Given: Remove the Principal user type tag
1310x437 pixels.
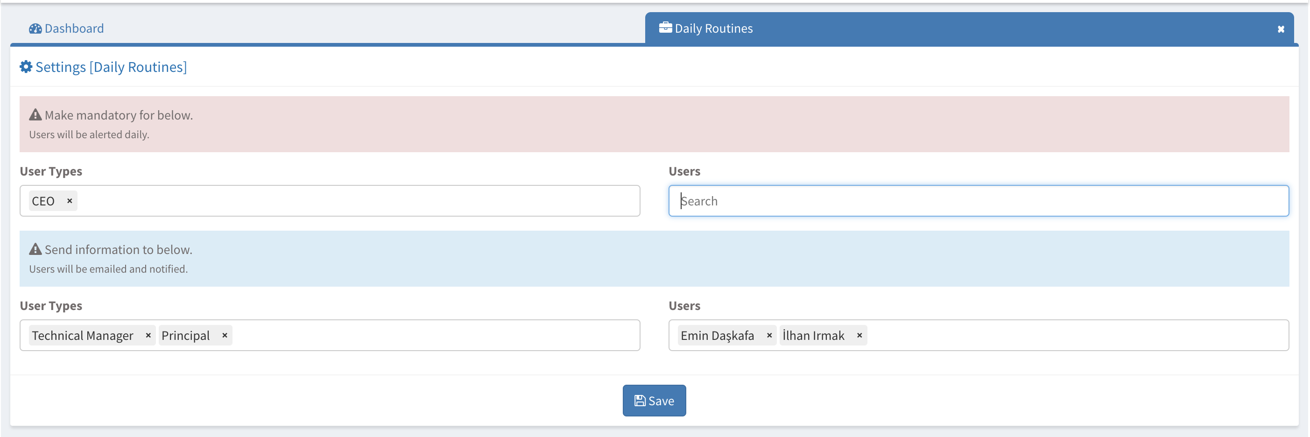Looking at the screenshot, I should pos(224,335).
